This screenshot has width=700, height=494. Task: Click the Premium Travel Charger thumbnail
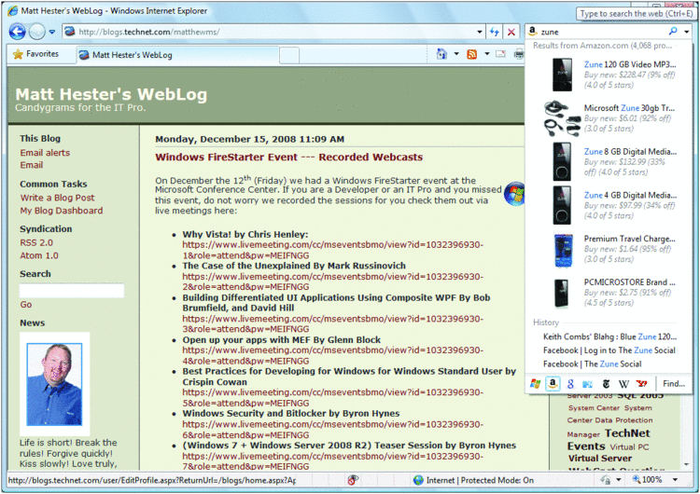(563, 250)
